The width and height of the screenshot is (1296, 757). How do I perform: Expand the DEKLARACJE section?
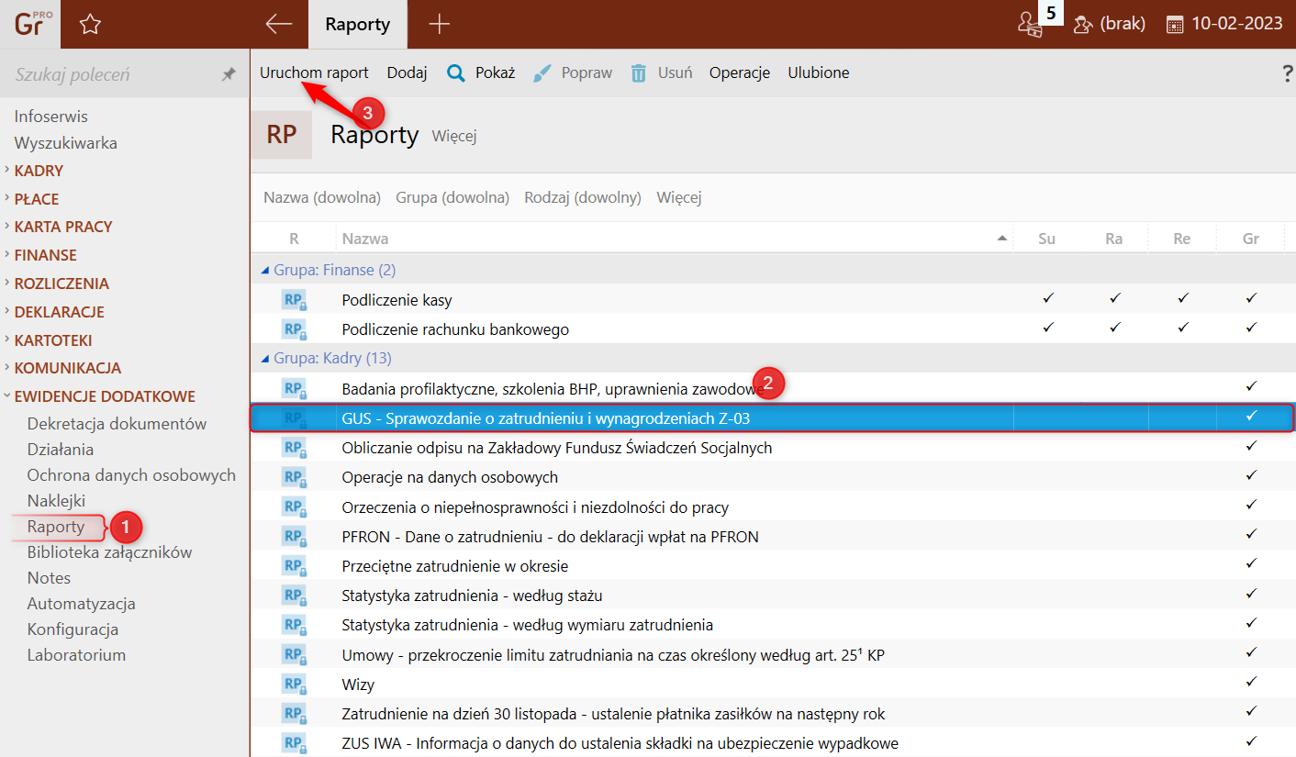click(59, 312)
